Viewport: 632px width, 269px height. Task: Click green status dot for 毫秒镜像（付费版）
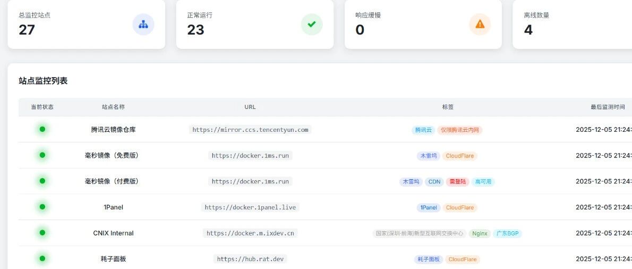click(x=42, y=181)
